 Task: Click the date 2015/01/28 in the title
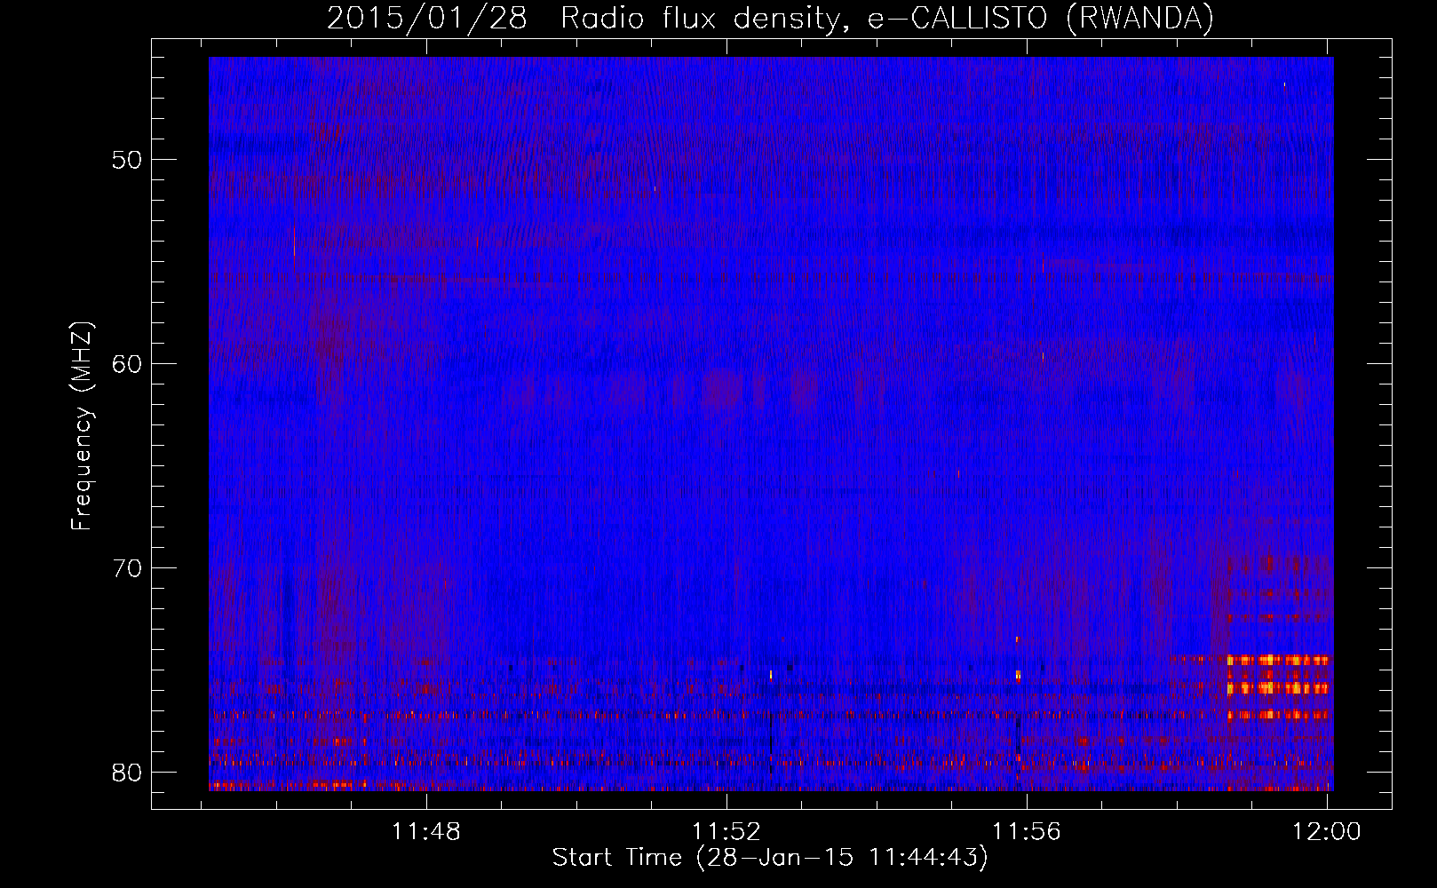(427, 19)
